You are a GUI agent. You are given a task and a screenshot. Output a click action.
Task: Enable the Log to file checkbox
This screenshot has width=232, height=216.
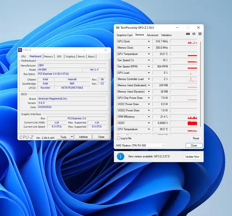pyautogui.click(x=119, y=138)
